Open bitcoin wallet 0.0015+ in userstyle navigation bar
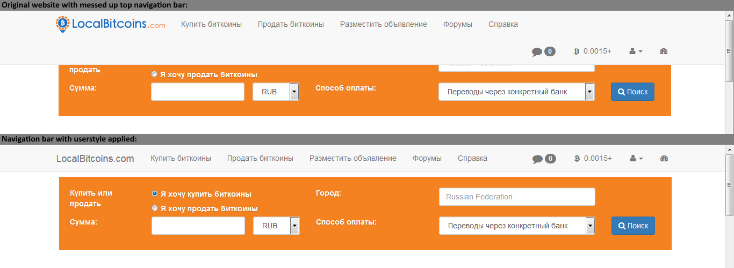734x268 pixels. 593,159
